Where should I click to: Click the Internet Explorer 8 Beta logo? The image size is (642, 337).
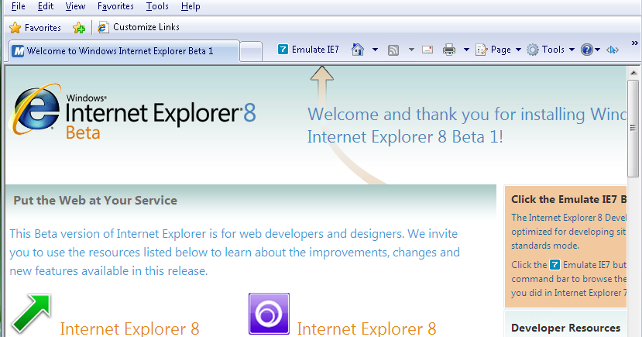pos(132,112)
